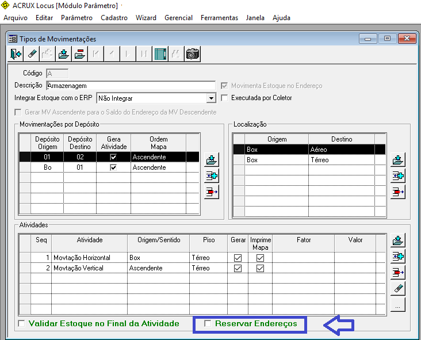Click the save record icon in the top toolbar
Viewport: 421px width, 340px height.
point(64,54)
